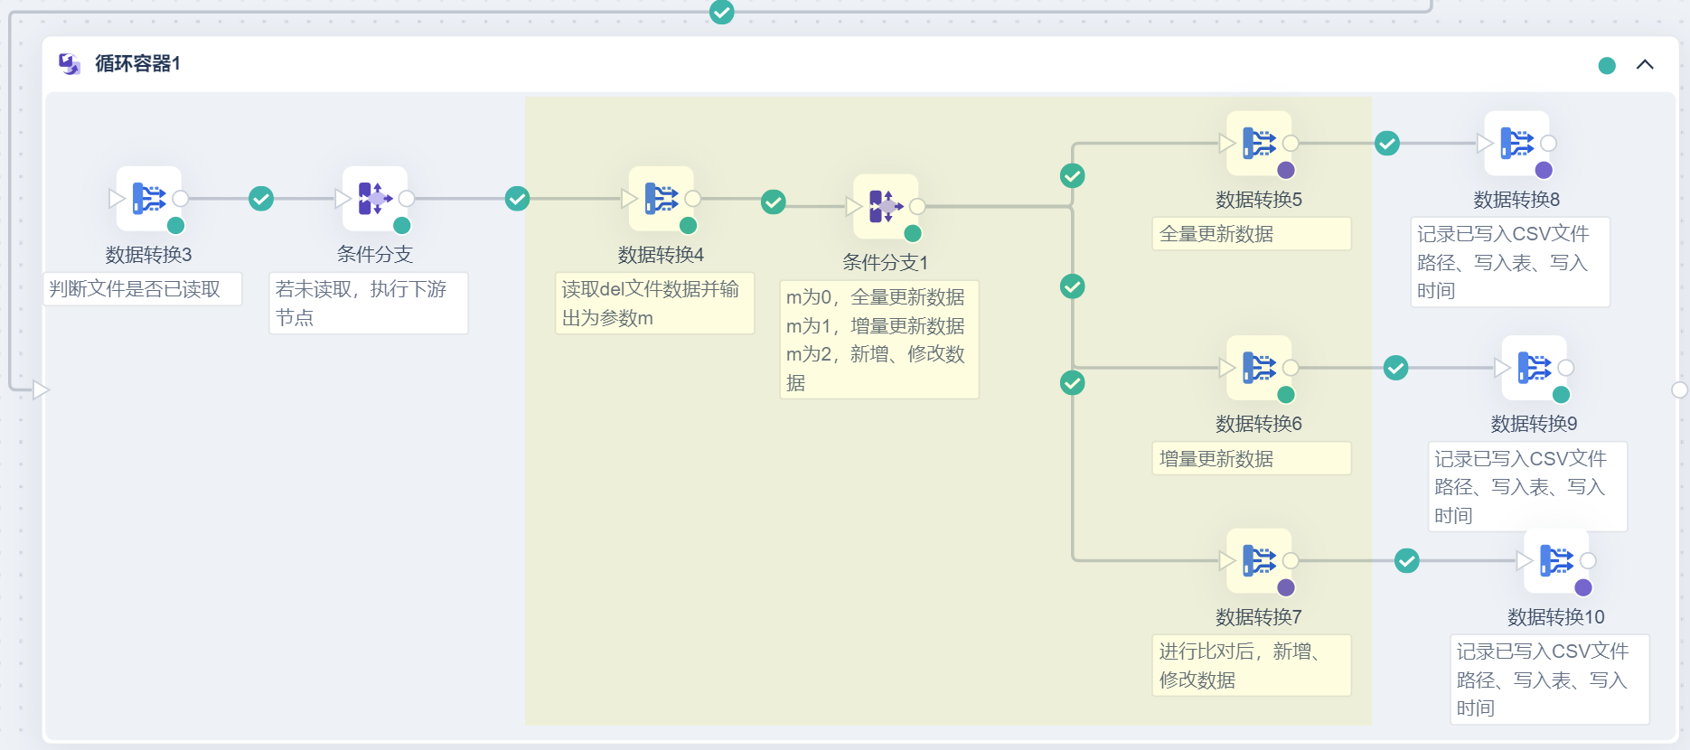Click the 数据转换9 node label
The height and width of the screenshot is (750, 1690).
tap(1535, 424)
